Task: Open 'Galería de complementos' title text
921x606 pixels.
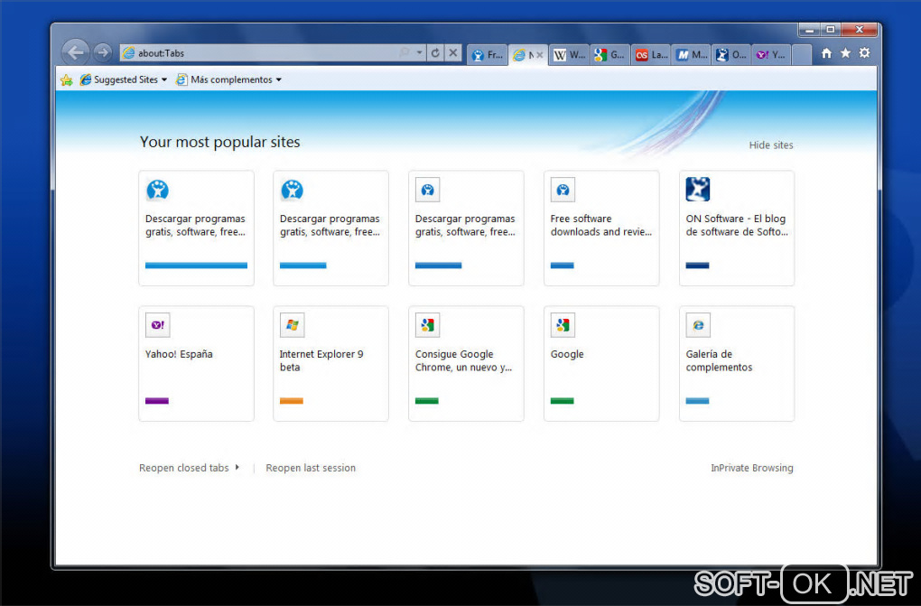Action: coord(719,360)
